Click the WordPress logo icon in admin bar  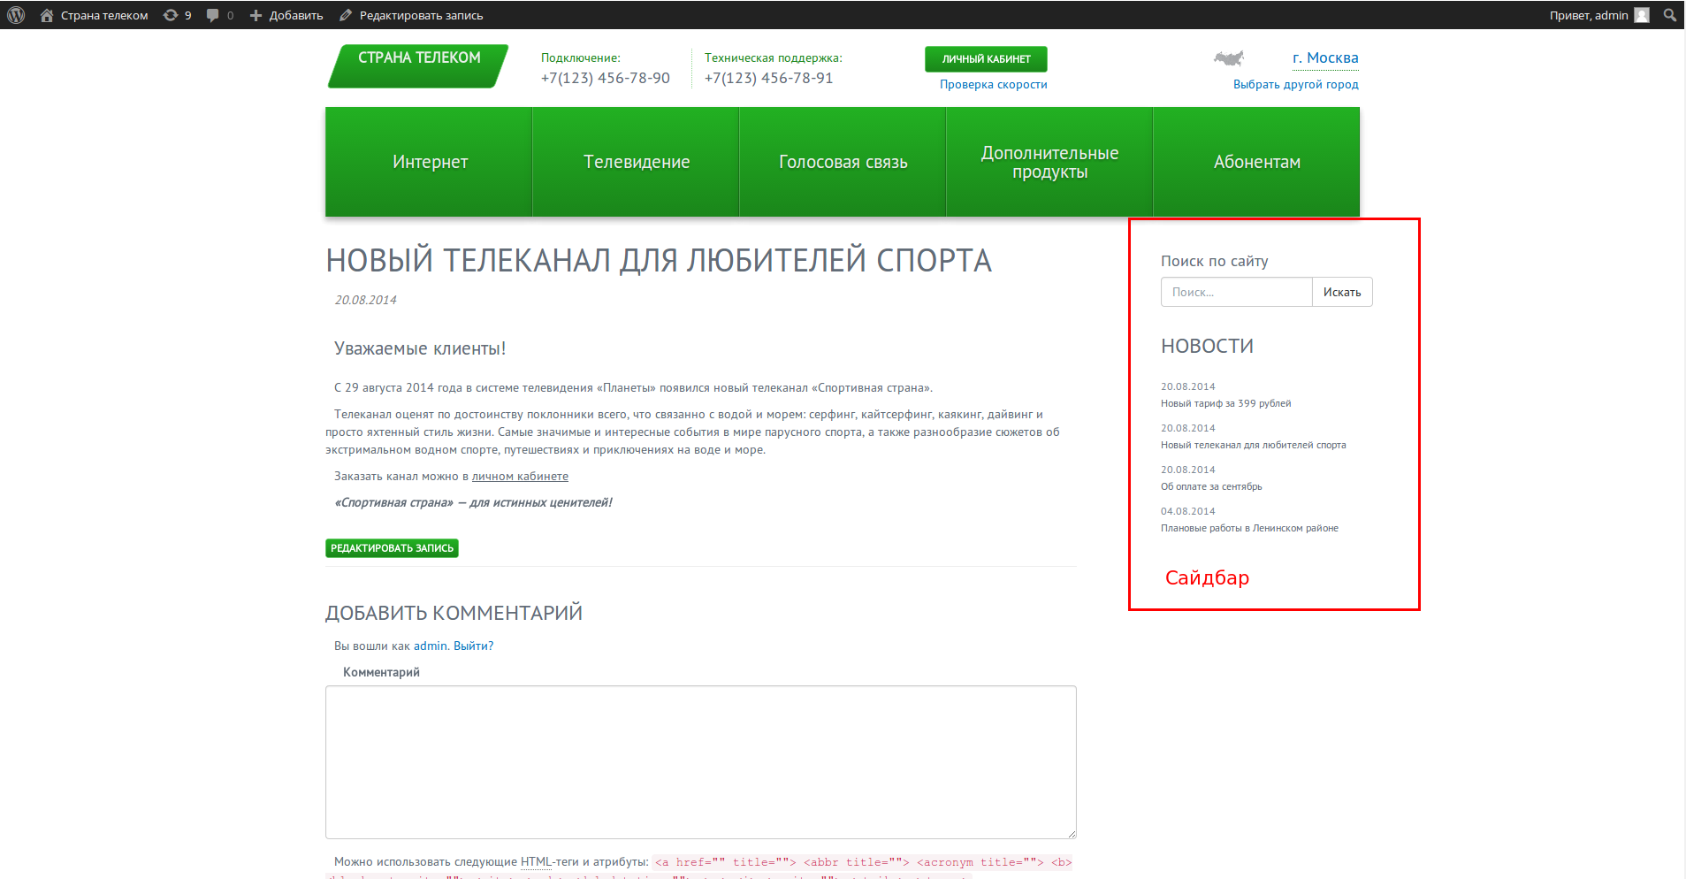point(16,15)
